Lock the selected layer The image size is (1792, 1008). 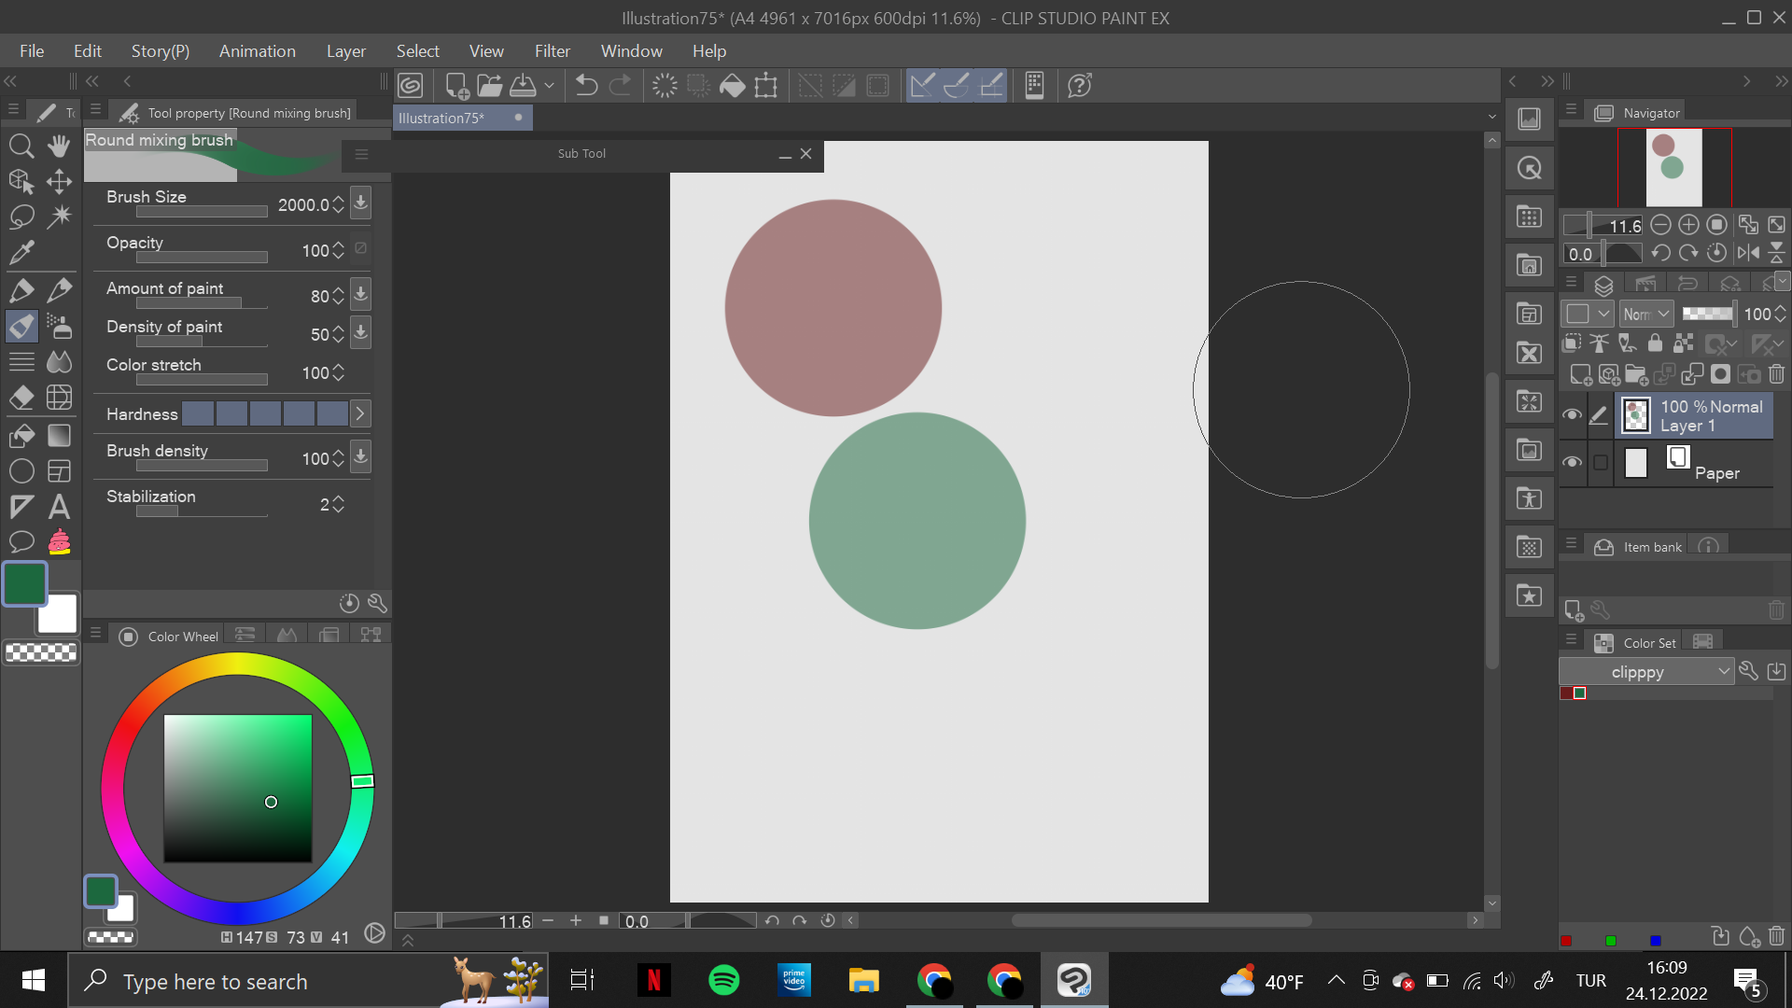click(1656, 343)
